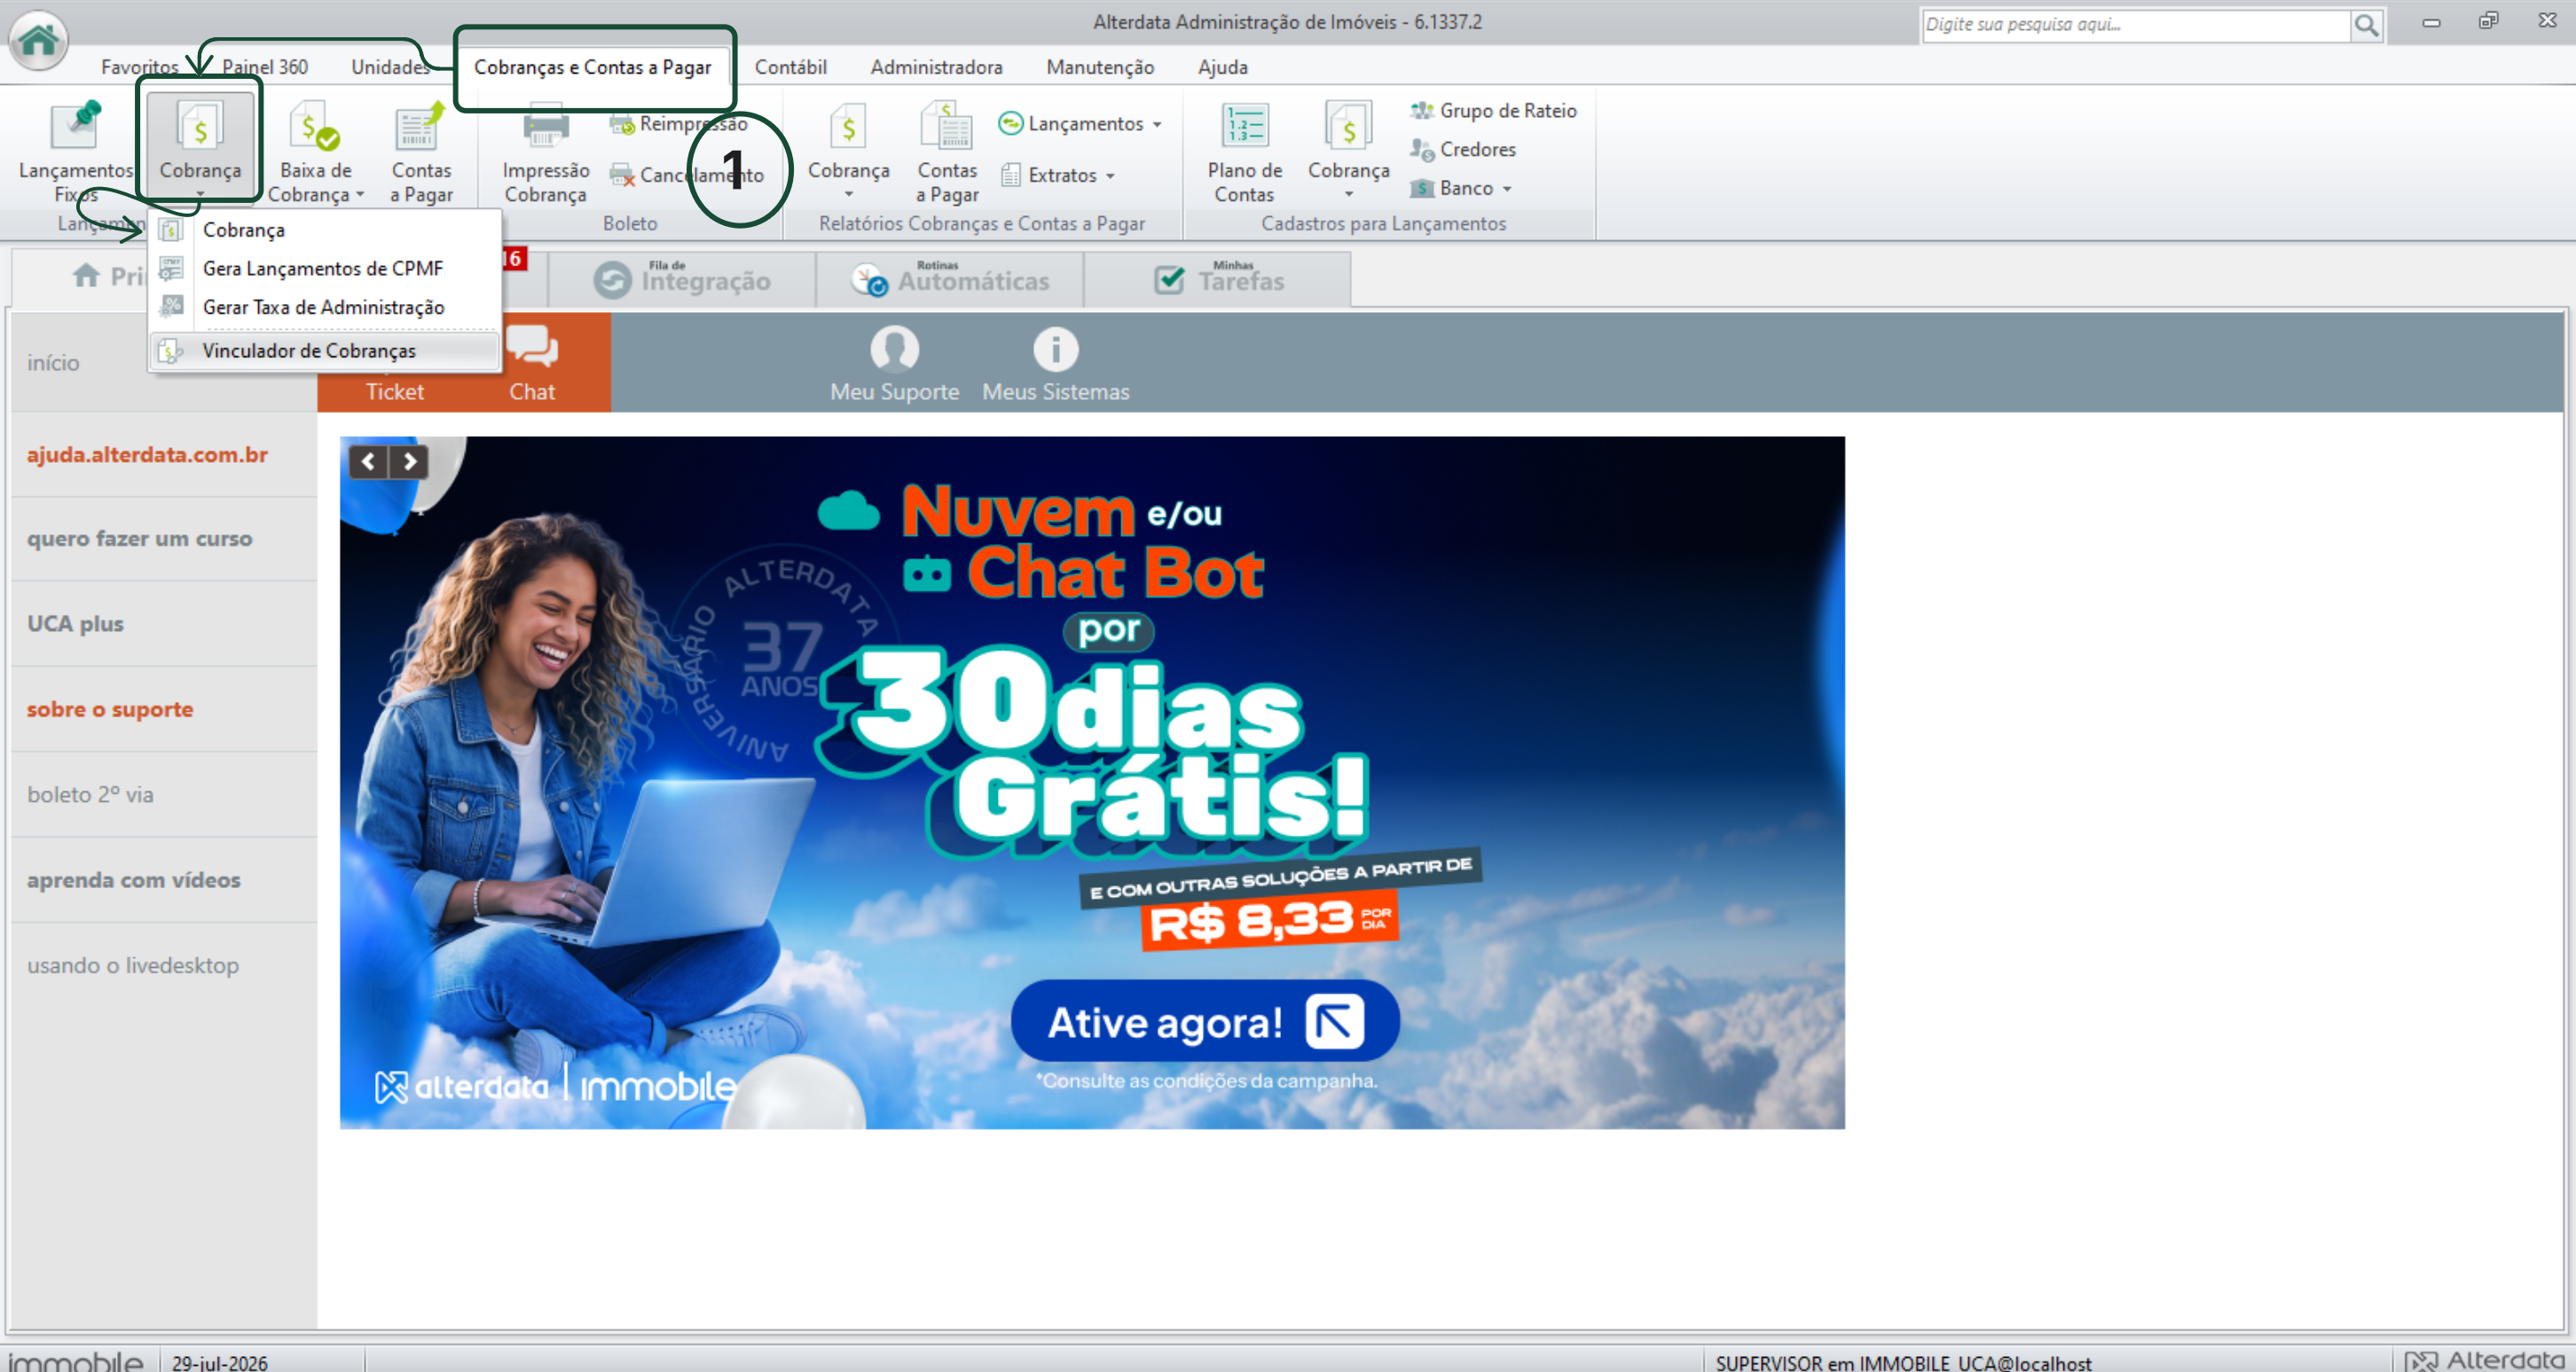
Task: Show next banner with right arrow
Action: pos(409,462)
